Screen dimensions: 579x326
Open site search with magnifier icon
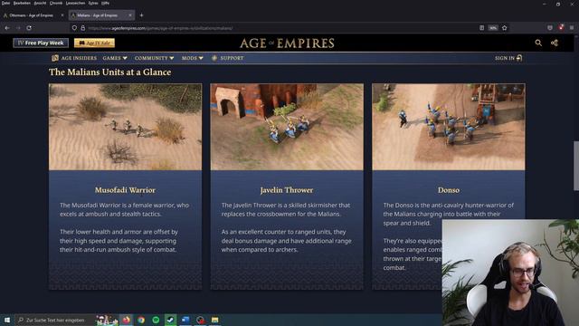538,43
